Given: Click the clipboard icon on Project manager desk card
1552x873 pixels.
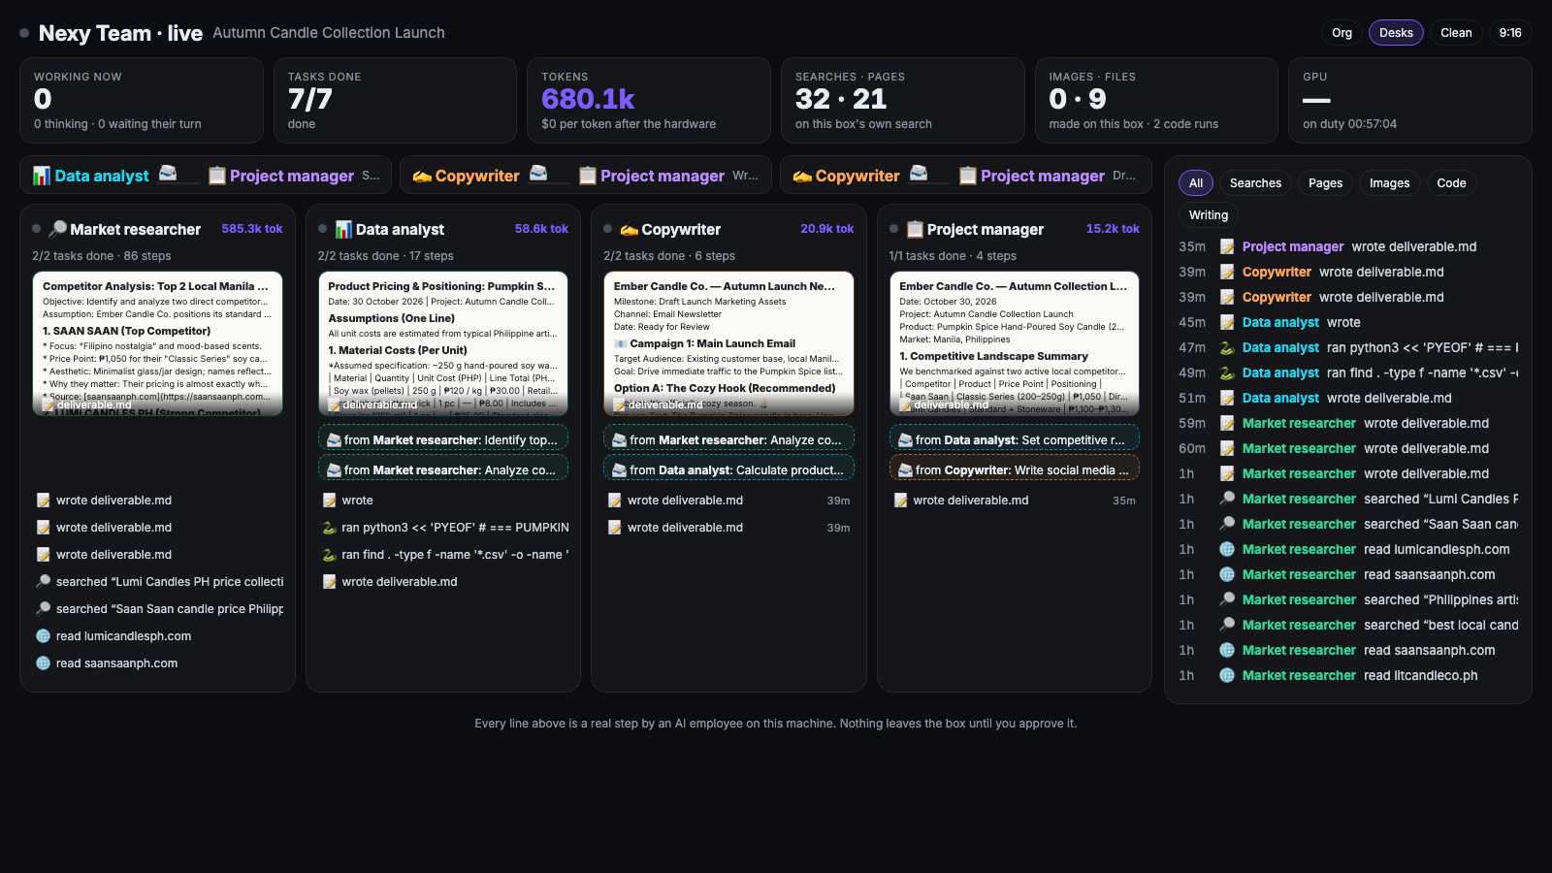Looking at the screenshot, I should (x=915, y=229).
